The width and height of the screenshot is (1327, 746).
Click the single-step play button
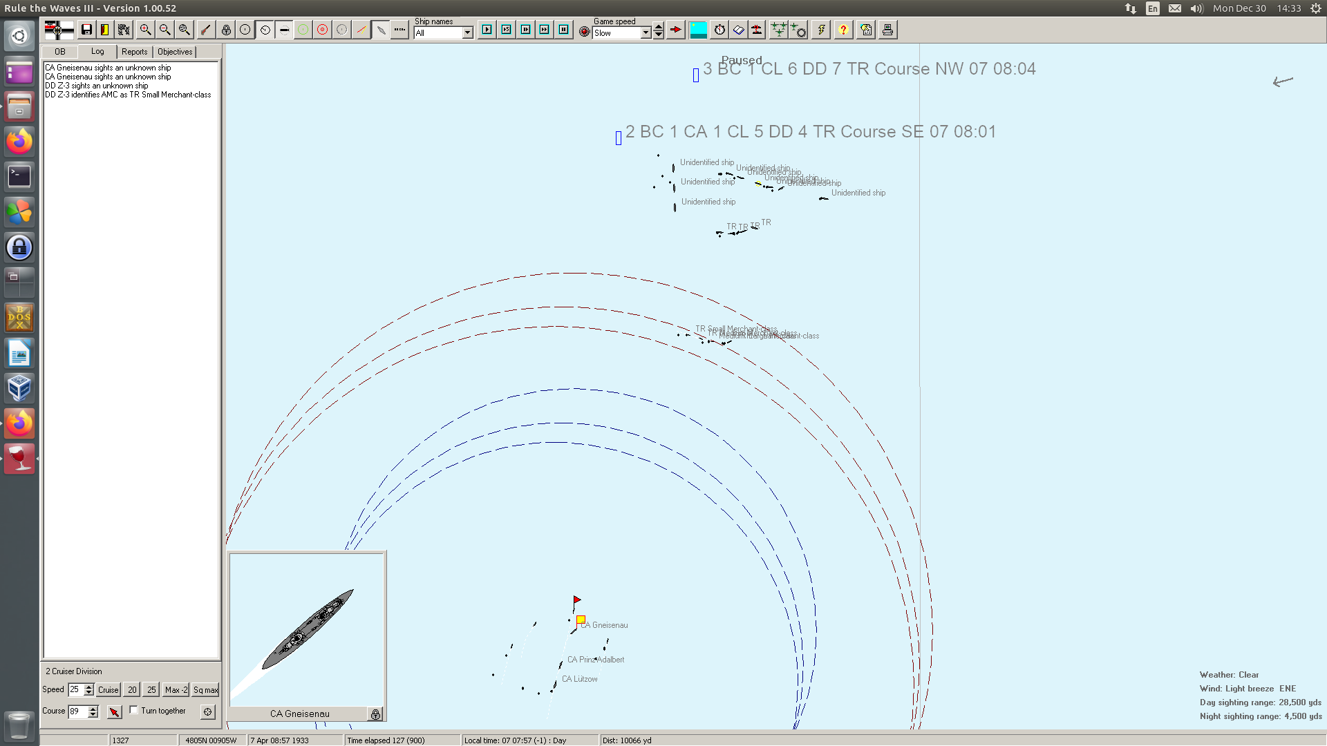pyautogui.click(x=487, y=30)
